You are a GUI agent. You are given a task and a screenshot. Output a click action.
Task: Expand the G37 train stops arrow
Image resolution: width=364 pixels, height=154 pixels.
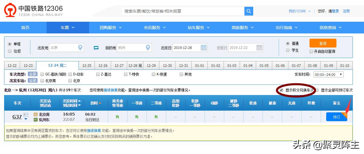click(x=26, y=119)
